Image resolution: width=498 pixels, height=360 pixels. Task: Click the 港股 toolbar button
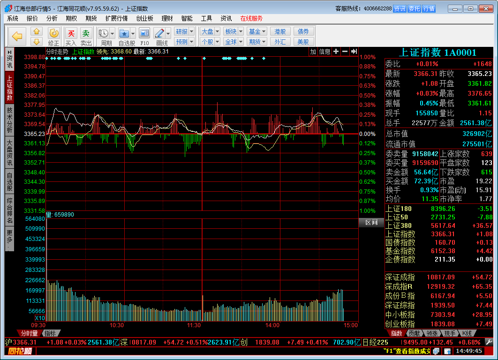[280, 31]
